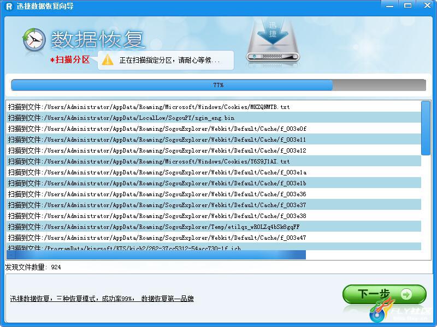The width and height of the screenshot is (437, 327).
Task: Maximize the 迅捷数据恢复向导 window
Action: [408, 5]
